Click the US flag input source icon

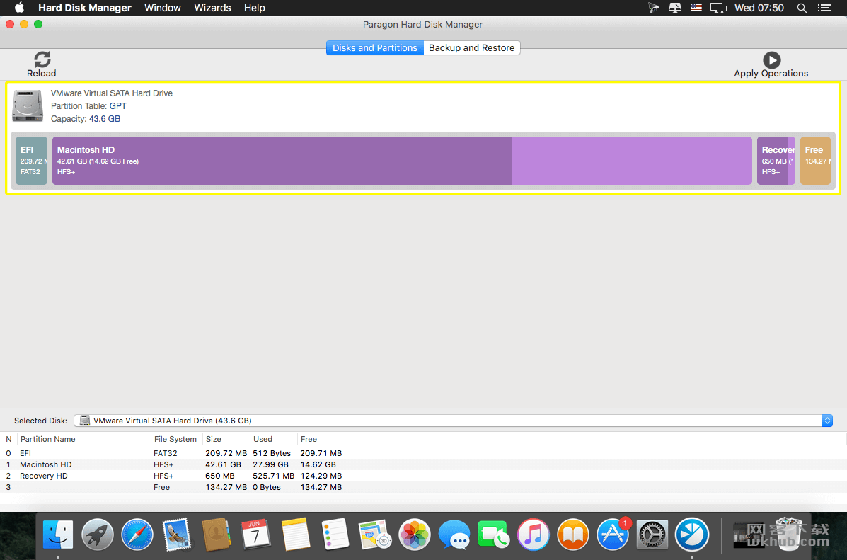[696, 8]
